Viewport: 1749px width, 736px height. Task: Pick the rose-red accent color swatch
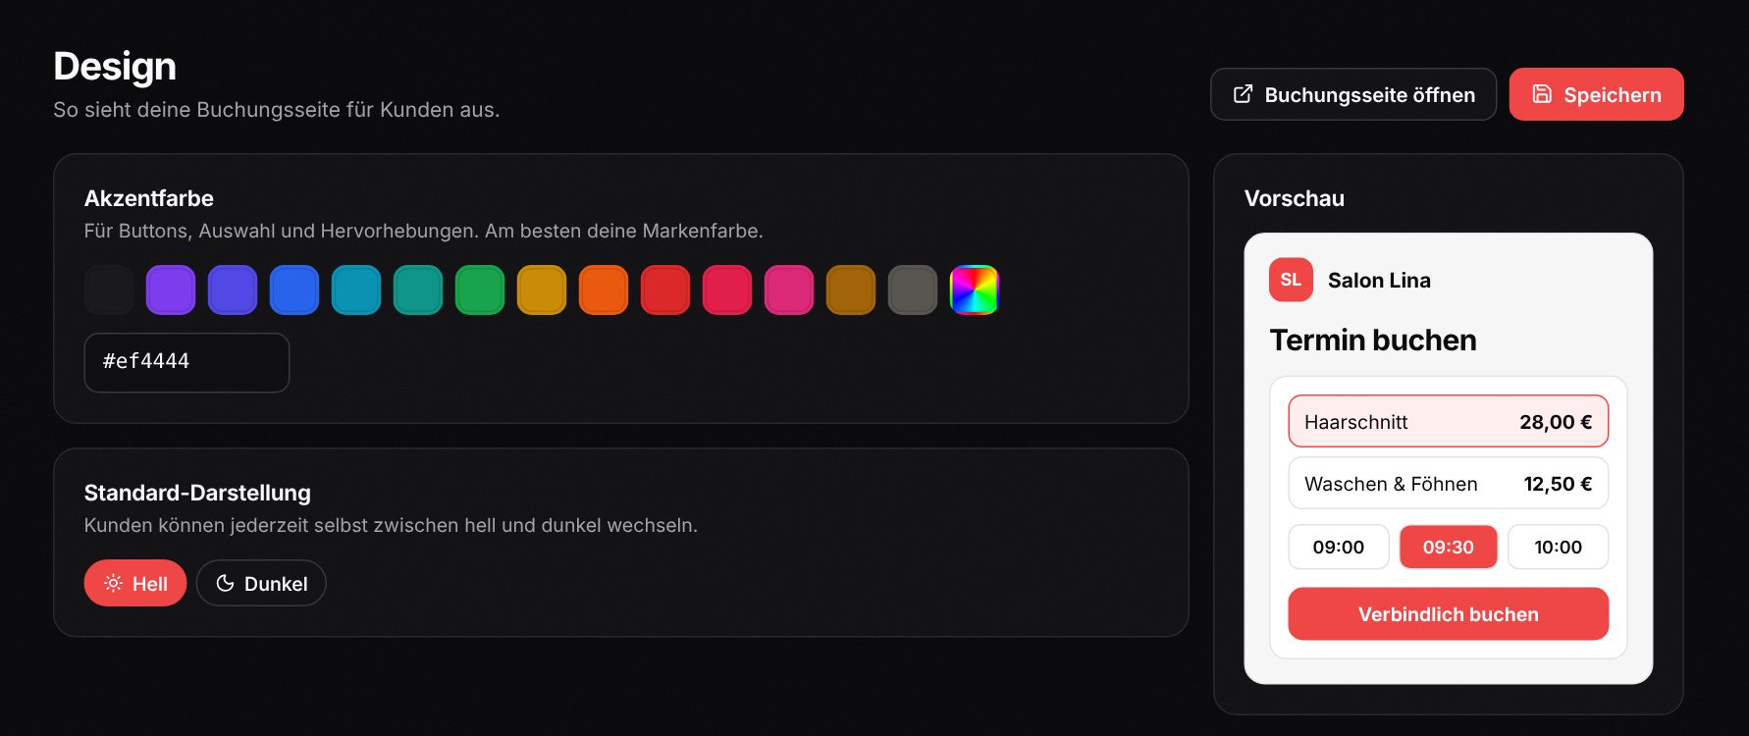[x=727, y=289]
